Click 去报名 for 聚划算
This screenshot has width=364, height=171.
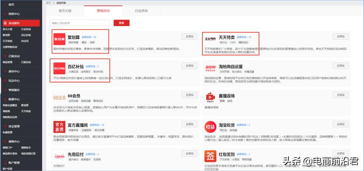[190, 36]
